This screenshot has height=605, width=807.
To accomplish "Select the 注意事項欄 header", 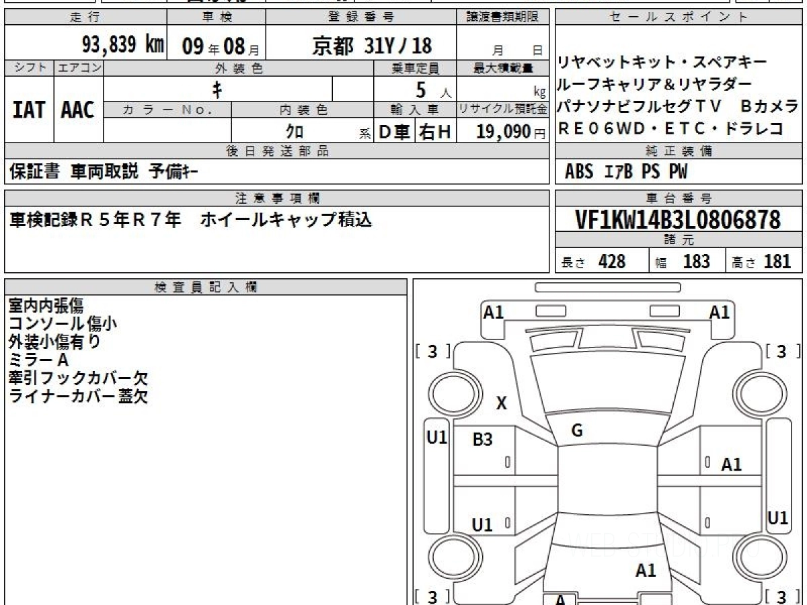I will pyautogui.click(x=276, y=198).
